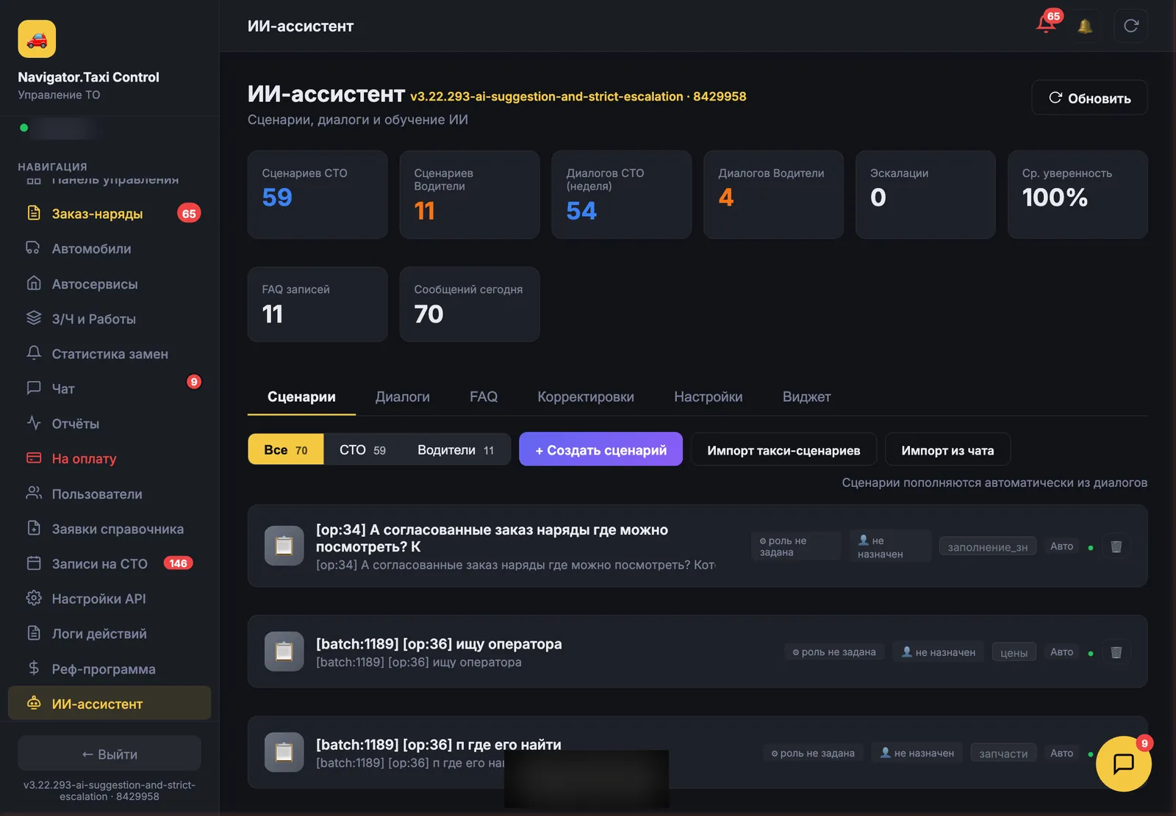The height and width of the screenshot is (816, 1176).
Task: Delete the 'ищу оператора' scenario via trash icon
Action: coord(1116,652)
